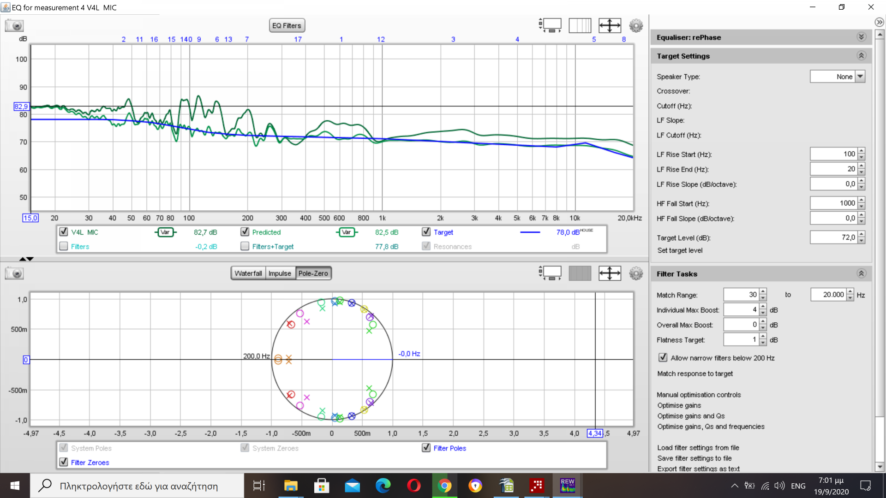Open upper graph settings gear
Viewport: 886px width, 498px height.
636,26
